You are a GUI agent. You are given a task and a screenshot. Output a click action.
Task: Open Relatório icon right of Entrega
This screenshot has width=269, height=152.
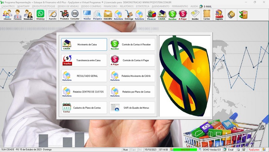tap(139, 15)
